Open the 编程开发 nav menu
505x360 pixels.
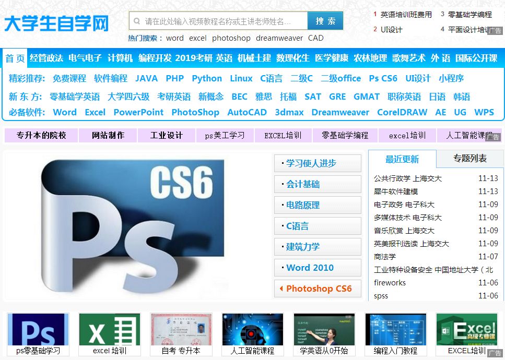coord(155,58)
